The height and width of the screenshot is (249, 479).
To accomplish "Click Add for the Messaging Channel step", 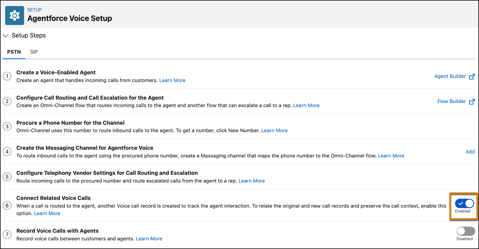I will [470, 152].
